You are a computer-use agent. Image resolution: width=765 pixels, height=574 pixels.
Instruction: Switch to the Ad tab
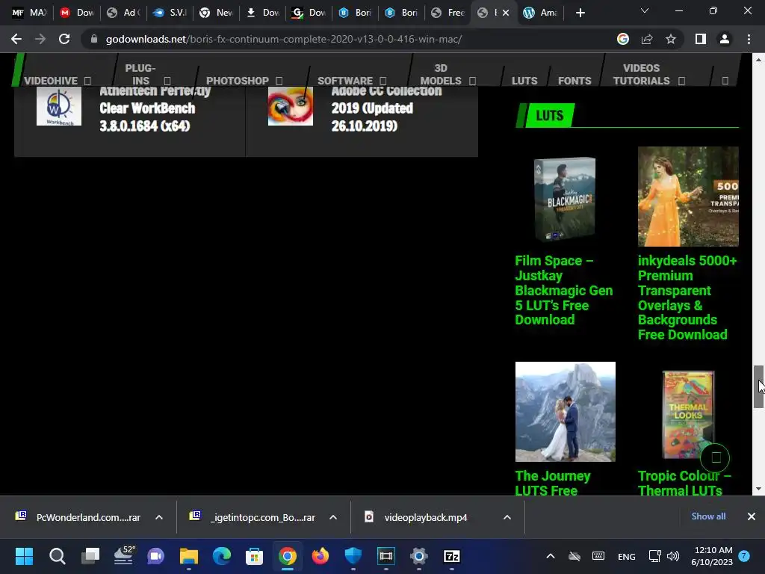123,13
